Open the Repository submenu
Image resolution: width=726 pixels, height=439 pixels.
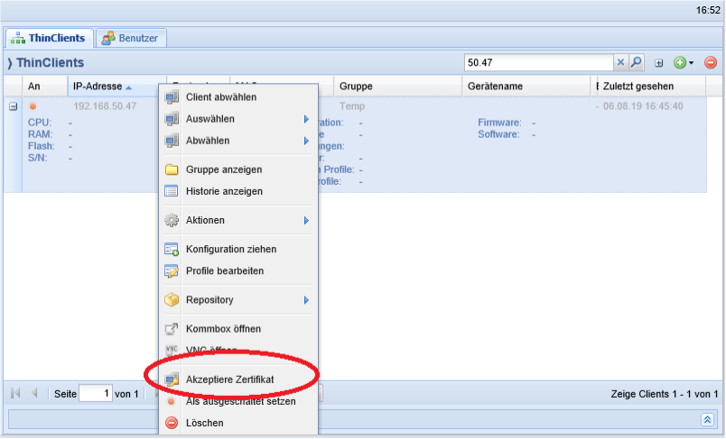(x=305, y=299)
